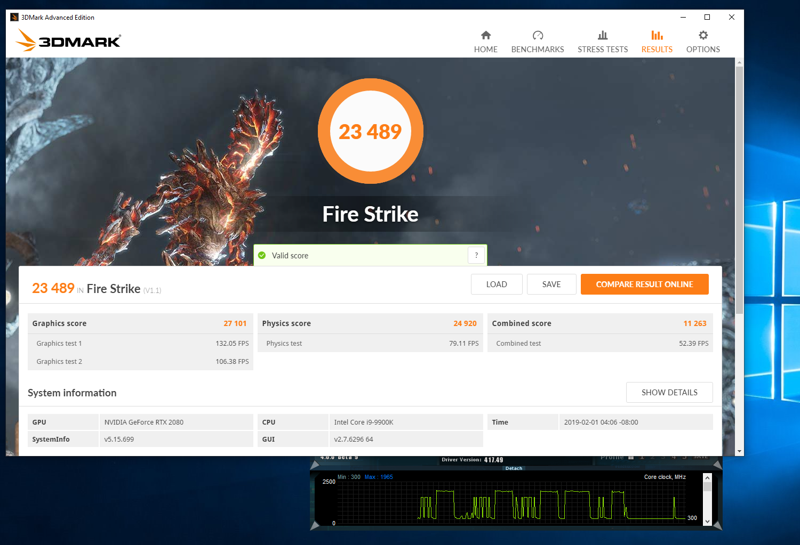Click the SAVE result button
This screenshot has height=545, width=800.
(551, 284)
